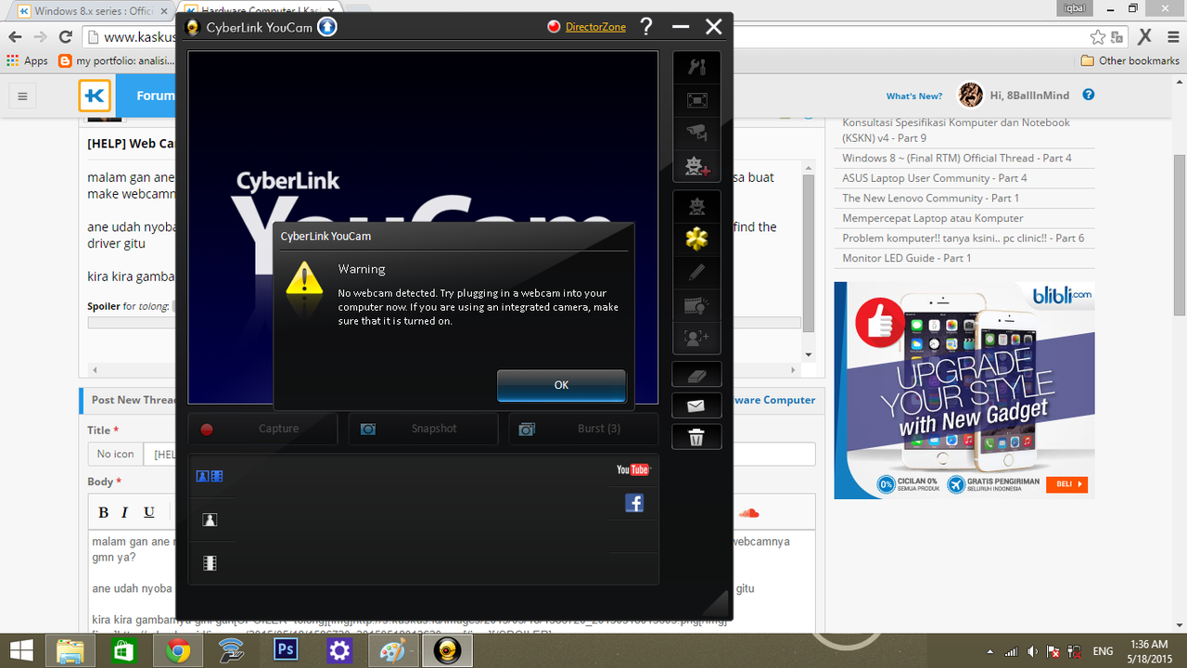Toggle italic formatting in post editor

coord(126,512)
